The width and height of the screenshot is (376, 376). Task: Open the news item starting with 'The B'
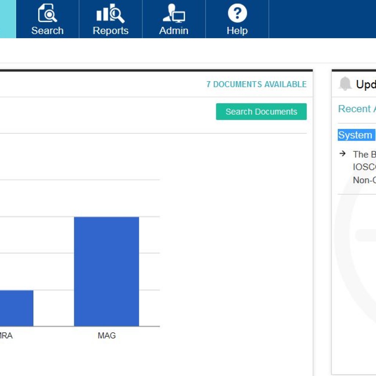tap(364, 167)
